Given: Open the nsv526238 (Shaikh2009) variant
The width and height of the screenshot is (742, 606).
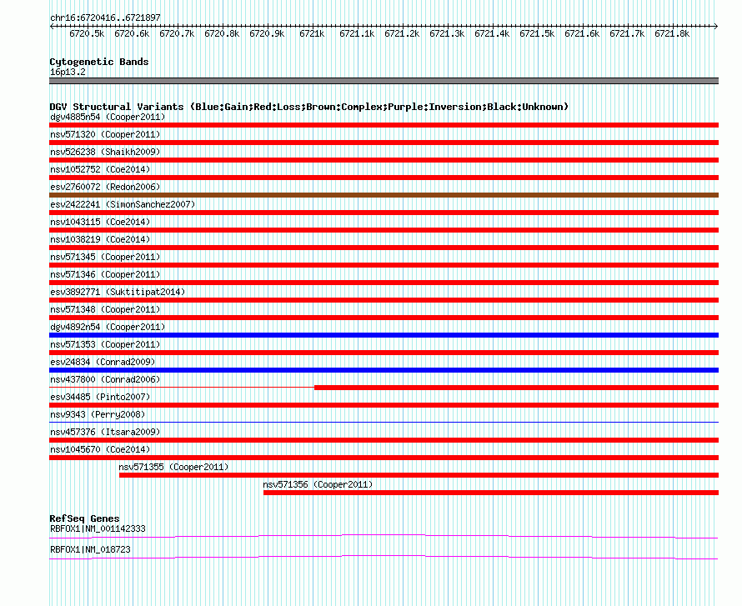Looking at the screenshot, I should tap(105, 152).
